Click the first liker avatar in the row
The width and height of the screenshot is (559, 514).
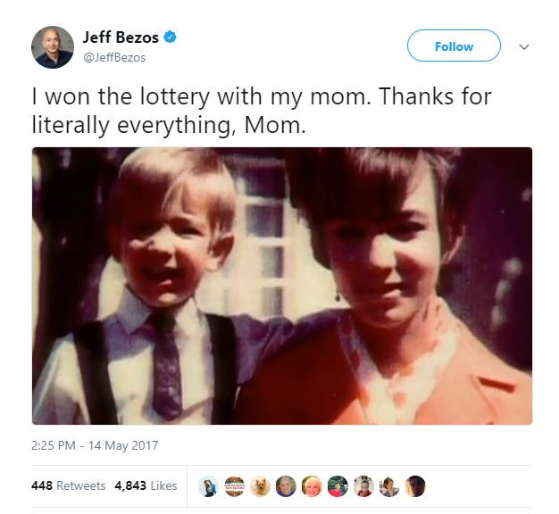[208, 485]
